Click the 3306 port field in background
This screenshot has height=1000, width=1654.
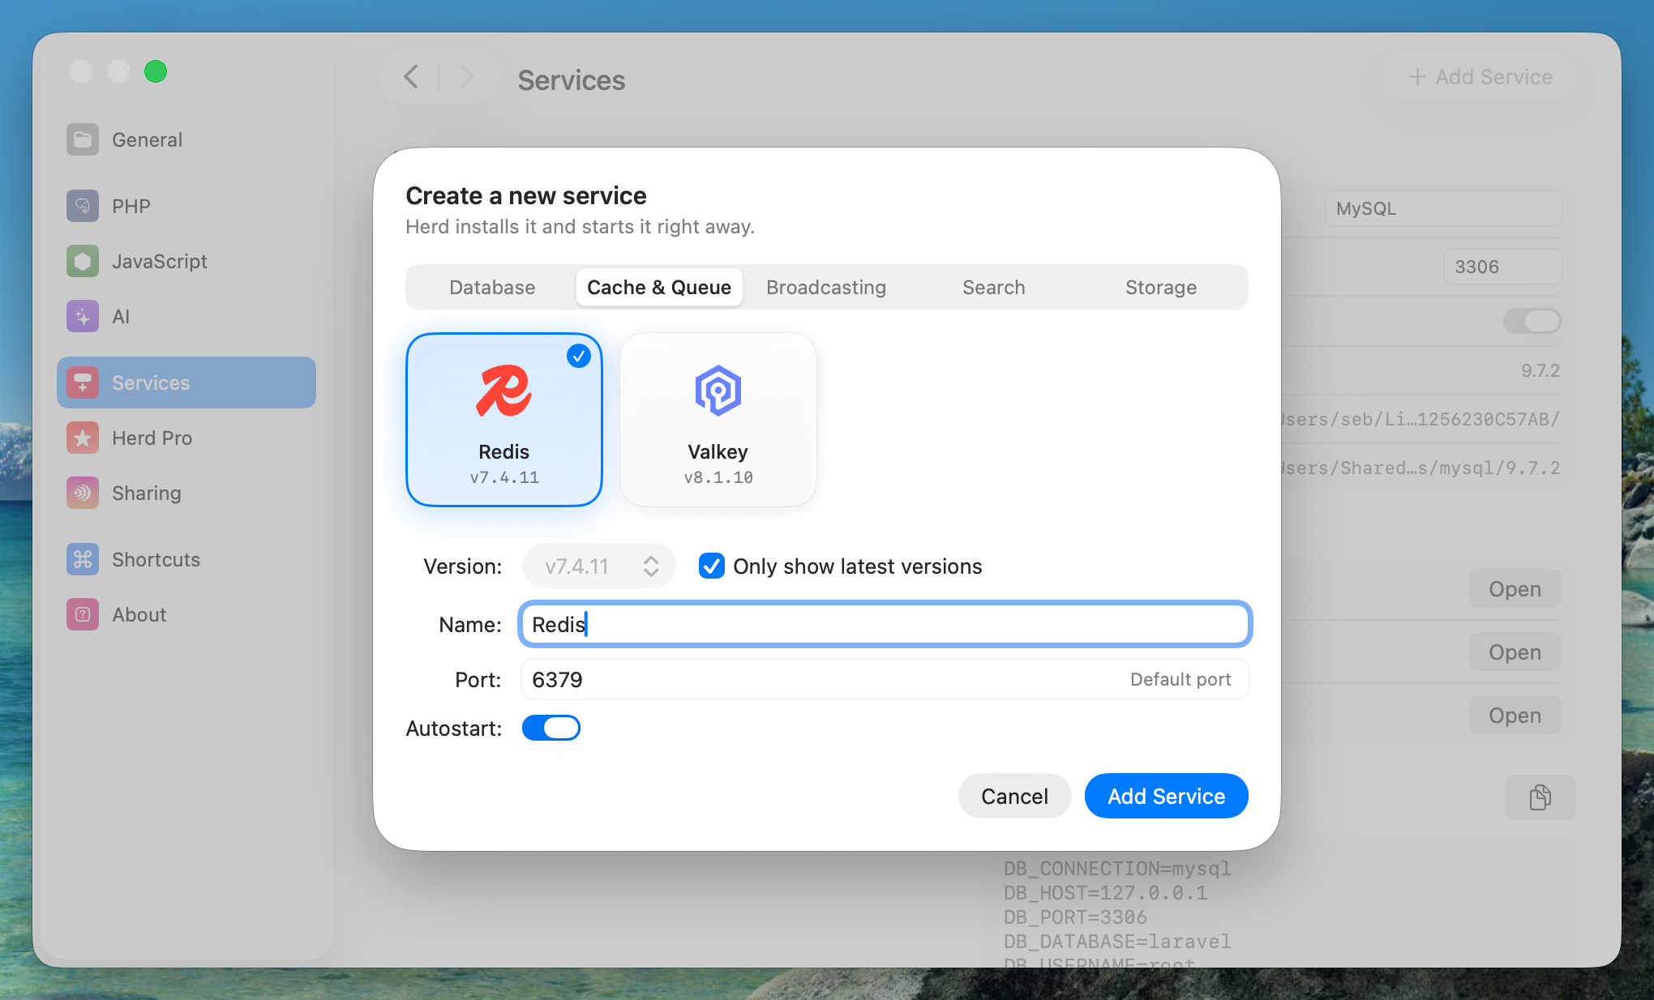(x=1502, y=267)
